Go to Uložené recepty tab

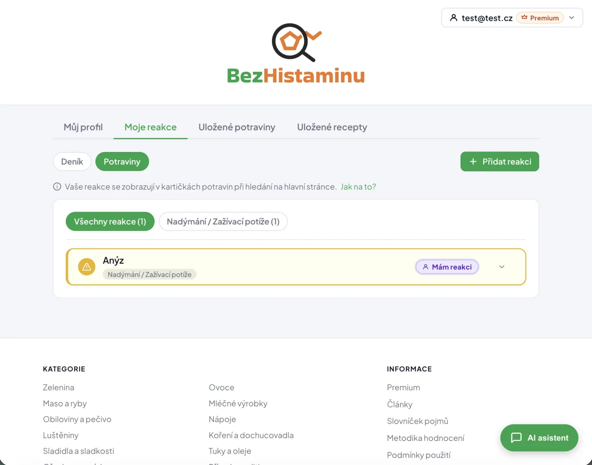tap(332, 127)
